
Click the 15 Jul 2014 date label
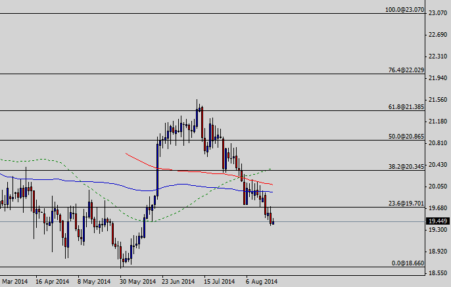point(219,282)
